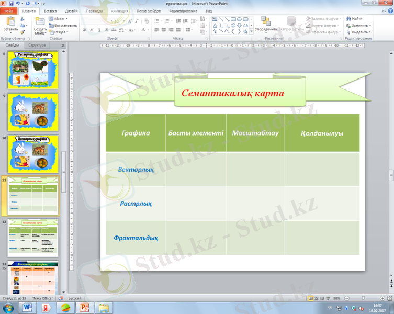Open Yandex browser from the taskbar
Viewport: 394px width, 314px height.
[x=46, y=308]
